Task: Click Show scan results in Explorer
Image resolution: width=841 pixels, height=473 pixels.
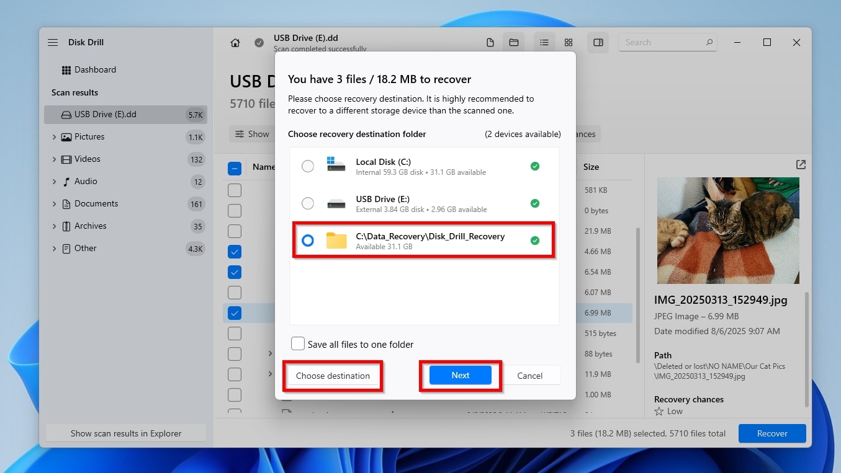Action: tap(126, 433)
